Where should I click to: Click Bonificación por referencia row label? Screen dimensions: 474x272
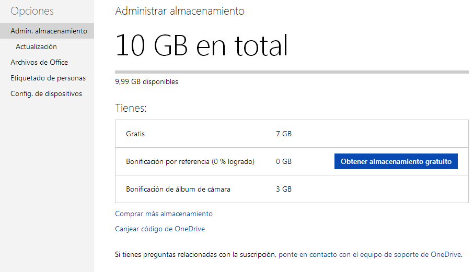[190, 161]
